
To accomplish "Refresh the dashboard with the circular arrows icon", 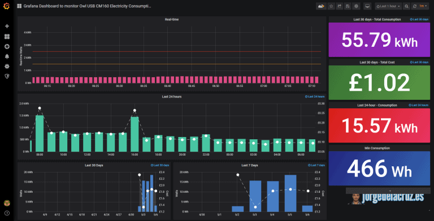I will (414, 6).
